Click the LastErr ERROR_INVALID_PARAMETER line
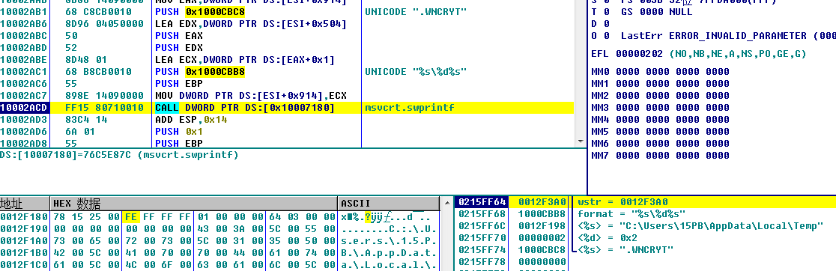Screen dimensions: 836x271 (x=728, y=36)
